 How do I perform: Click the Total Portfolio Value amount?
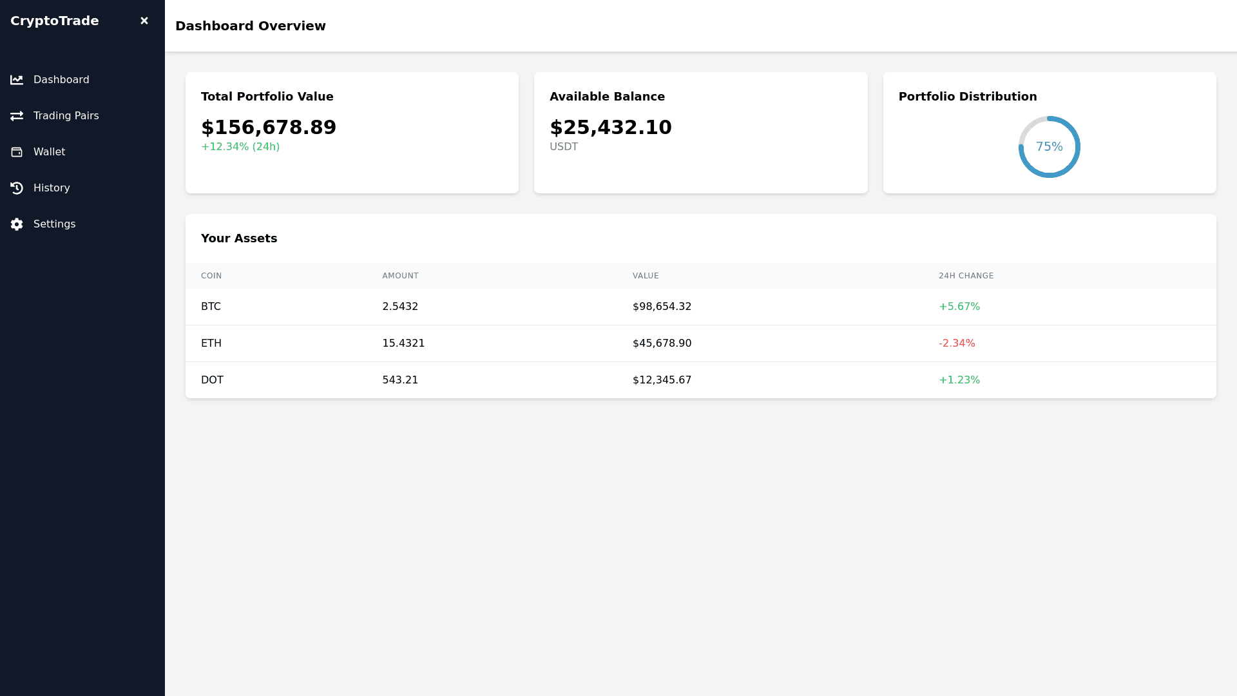(269, 128)
